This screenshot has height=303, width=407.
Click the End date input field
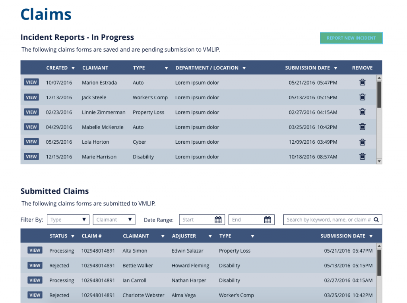point(251,220)
